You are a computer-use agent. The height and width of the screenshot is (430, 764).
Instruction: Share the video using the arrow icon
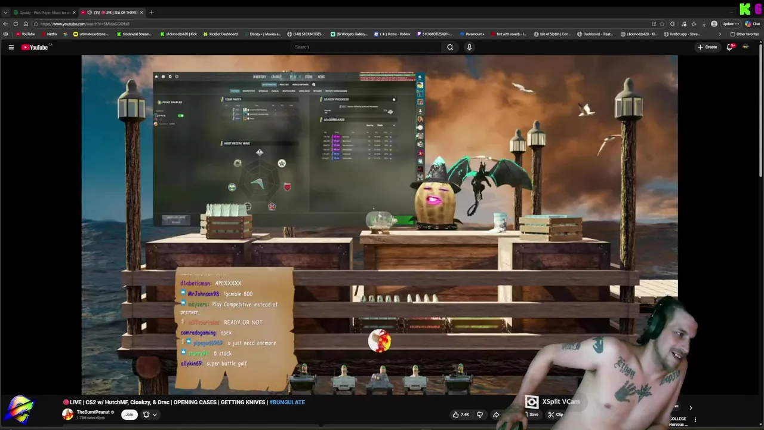click(496, 414)
